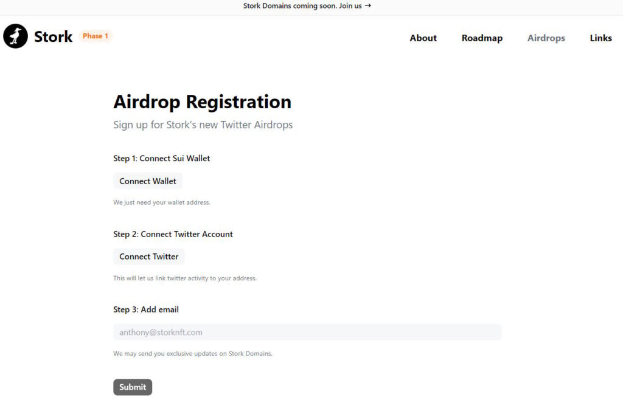This screenshot has width=623, height=400.
Task: Click 'We just need your wallet address.' text
Action: (162, 202)
